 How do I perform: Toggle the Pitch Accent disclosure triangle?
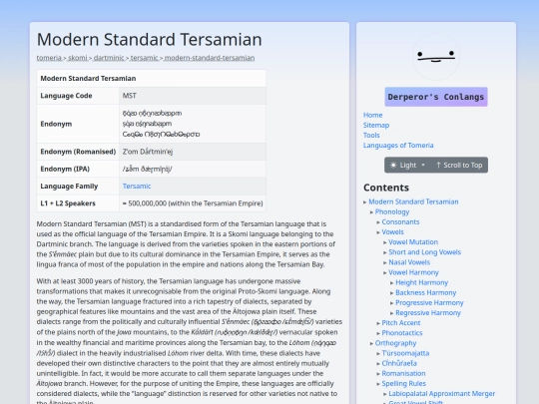click(378, 323)
